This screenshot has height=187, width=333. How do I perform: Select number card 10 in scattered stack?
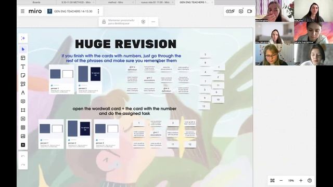[218, 99]
